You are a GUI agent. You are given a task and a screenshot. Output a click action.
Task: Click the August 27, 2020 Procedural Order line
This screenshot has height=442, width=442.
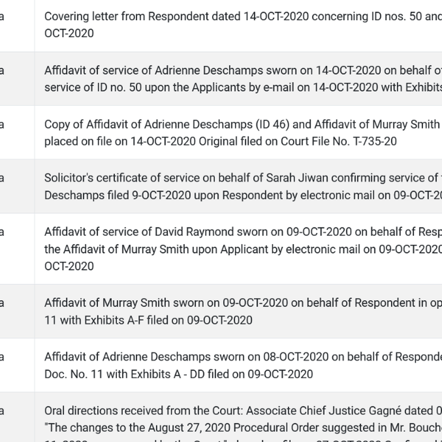click(x=243, y=428)
